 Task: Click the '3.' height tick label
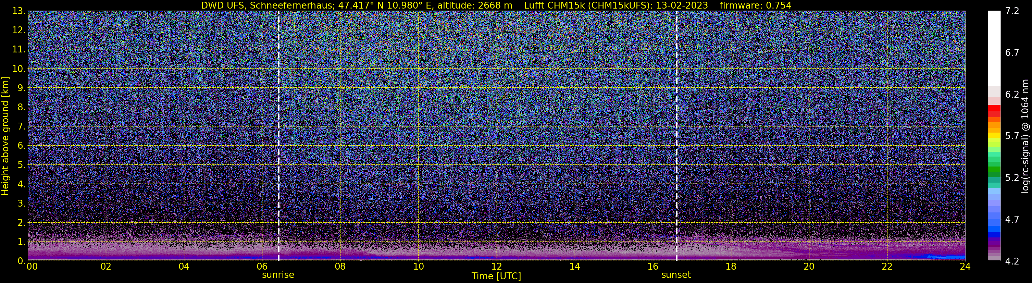21,204
